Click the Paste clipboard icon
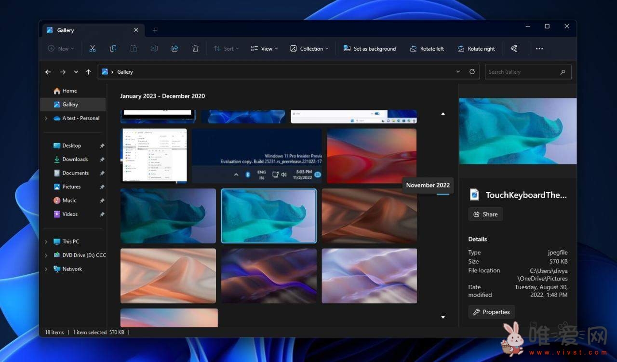The width and height of the screenshot is (617, 362). point(134,49)
